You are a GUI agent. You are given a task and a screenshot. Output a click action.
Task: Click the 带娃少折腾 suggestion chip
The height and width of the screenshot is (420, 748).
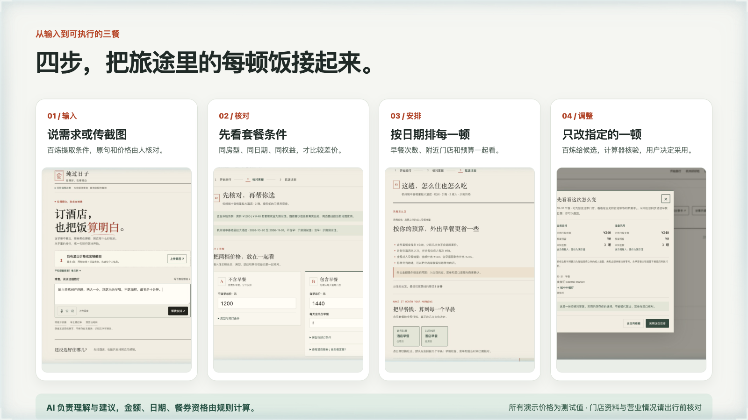coord(61,322)
